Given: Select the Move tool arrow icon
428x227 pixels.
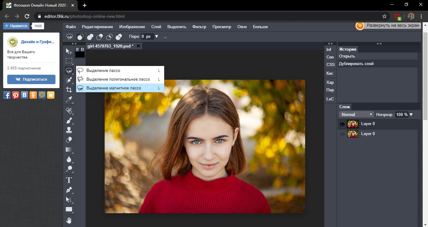Looking at the screenshot, I should 69,51.
